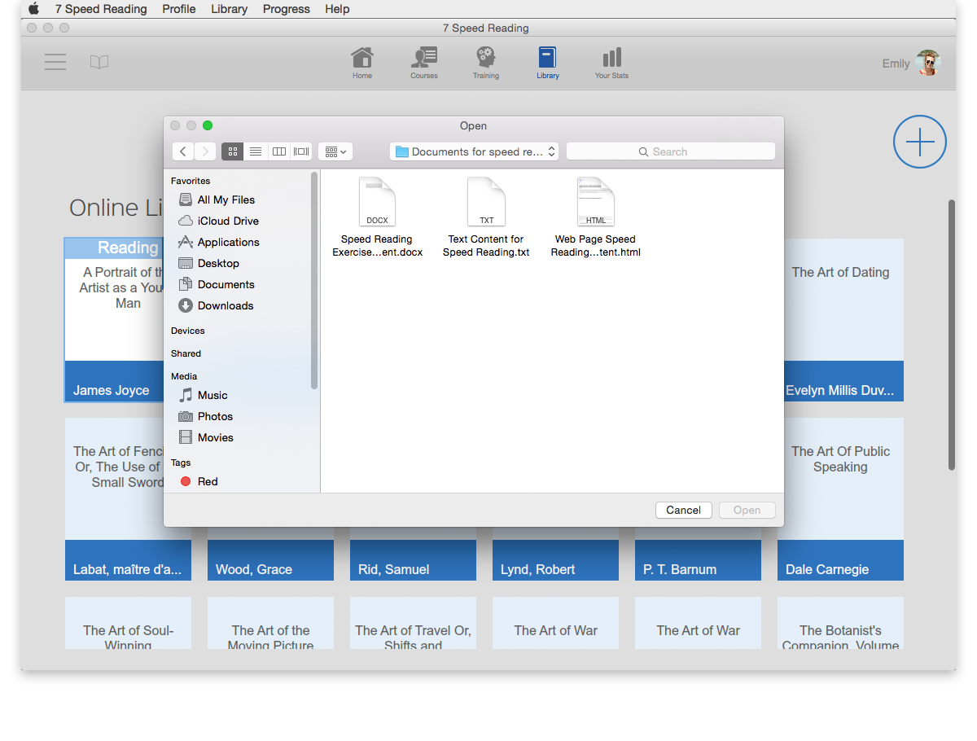Image resolution: width=977 pixels, height=741 pixels.
Task: Open The Art Of Public Speaking book
Action: click(840, 499)
